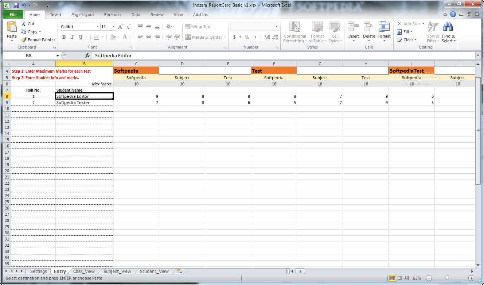Undo the last action in the title bar
The width and height of the screenshot is (484, 285).
click(24, 5)
